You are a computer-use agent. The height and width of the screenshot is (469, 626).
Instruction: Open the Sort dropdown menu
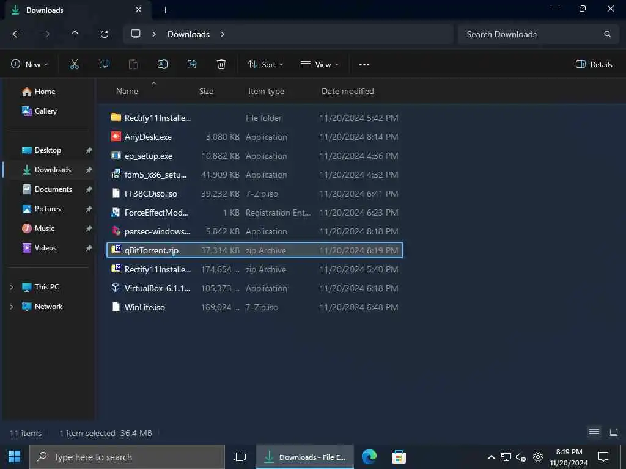click(265, 64)
